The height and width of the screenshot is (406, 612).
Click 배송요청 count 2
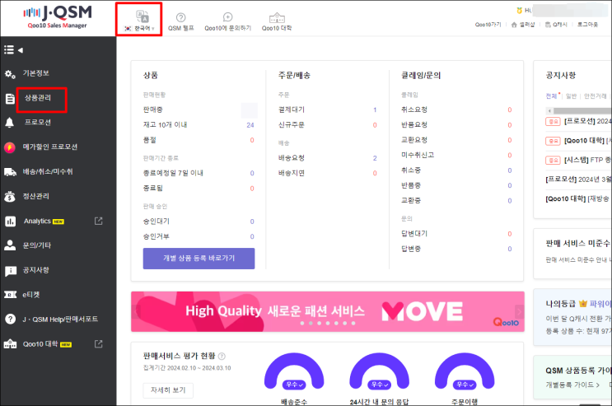pos(375,158)
